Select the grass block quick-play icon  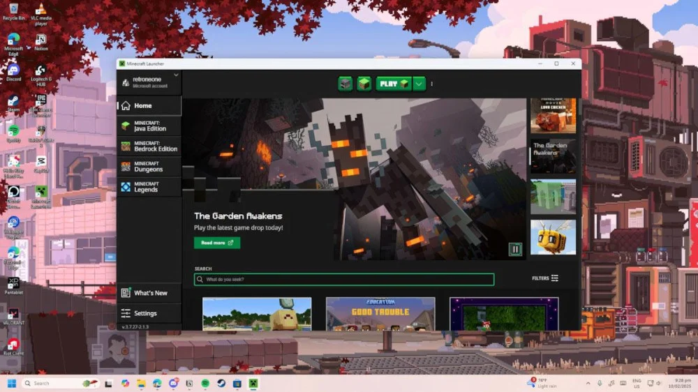(364, 84)
